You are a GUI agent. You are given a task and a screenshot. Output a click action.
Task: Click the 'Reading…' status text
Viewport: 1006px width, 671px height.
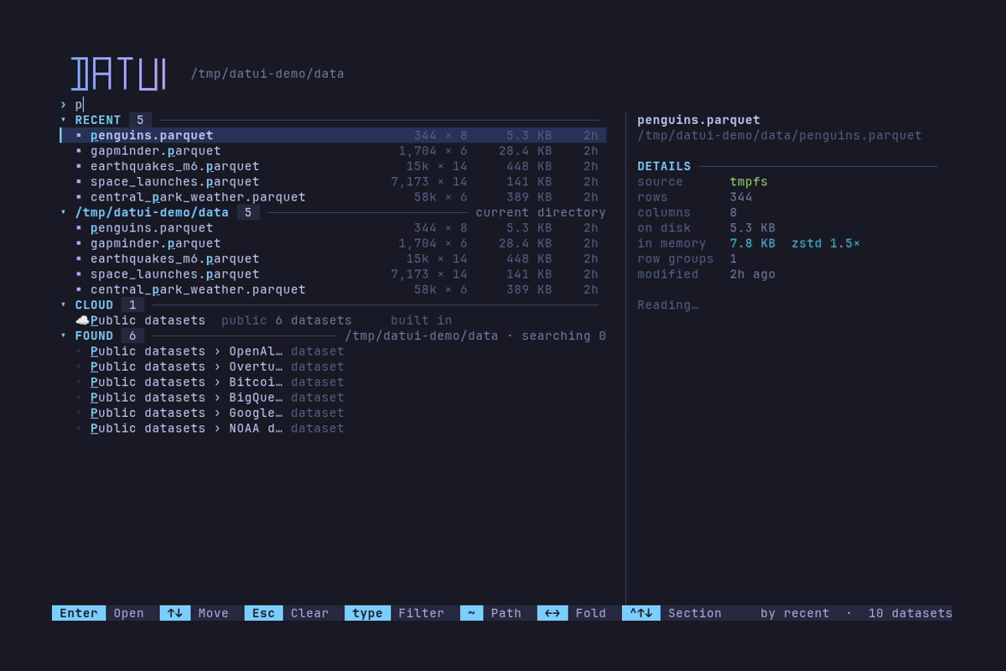click(667, 305)
